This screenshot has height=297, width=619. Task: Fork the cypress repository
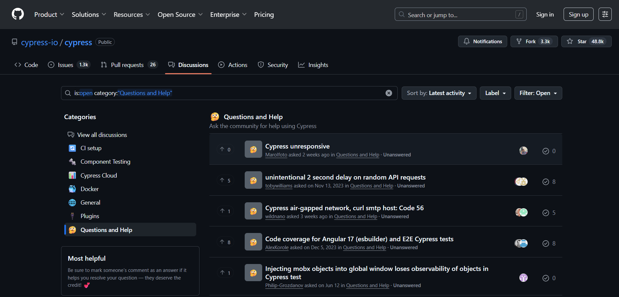coord(534,42)
